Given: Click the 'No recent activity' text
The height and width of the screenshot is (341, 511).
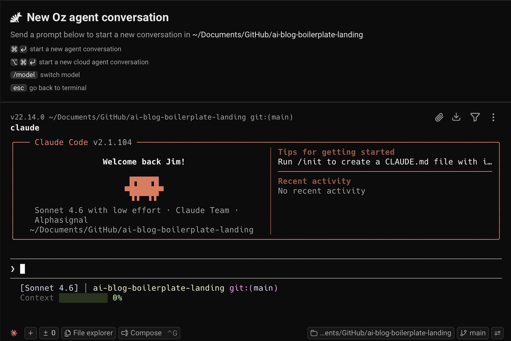Looking at the screenshot, I should click(x=322, y=191).
